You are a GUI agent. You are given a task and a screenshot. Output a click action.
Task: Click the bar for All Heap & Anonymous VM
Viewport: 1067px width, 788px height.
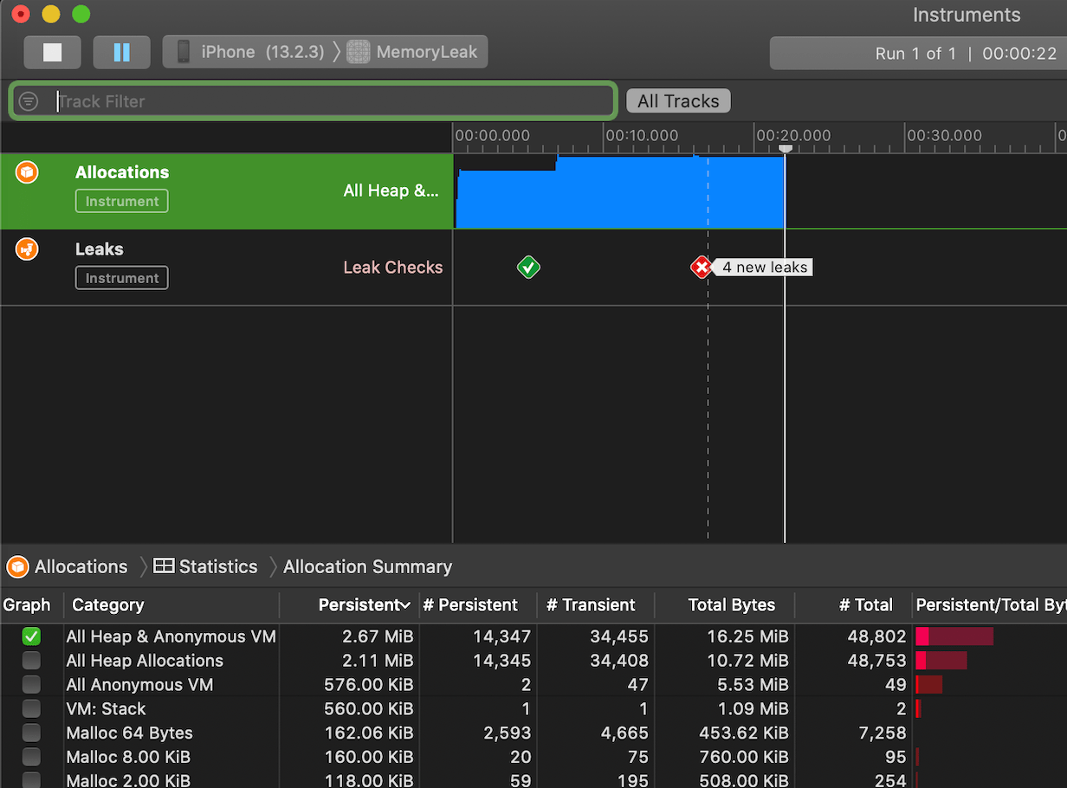pyautogui.click(x=954, y=636)
